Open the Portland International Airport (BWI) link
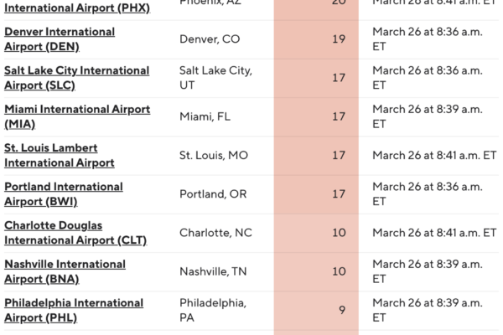Screen dimensions: 503x335 (x=64, y=193)
